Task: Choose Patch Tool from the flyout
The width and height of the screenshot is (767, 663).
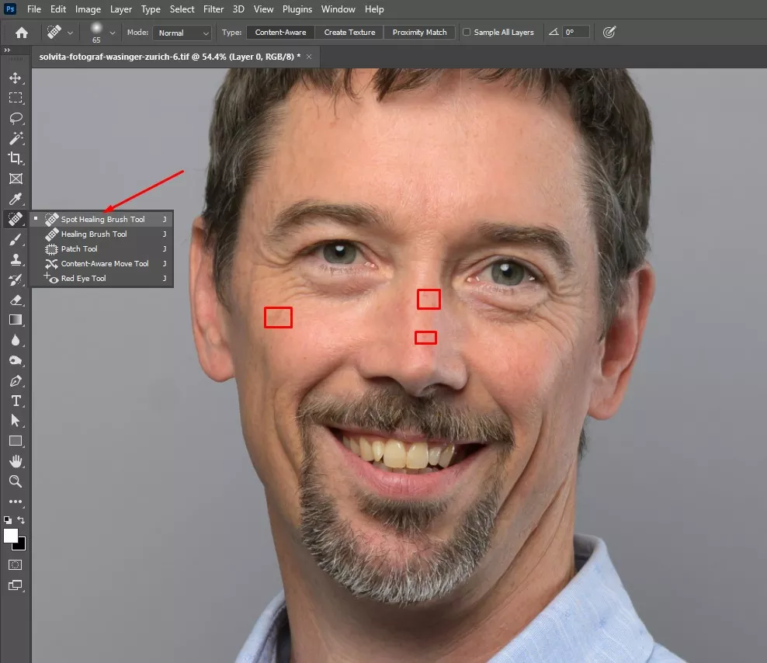Action: point(79,249)
